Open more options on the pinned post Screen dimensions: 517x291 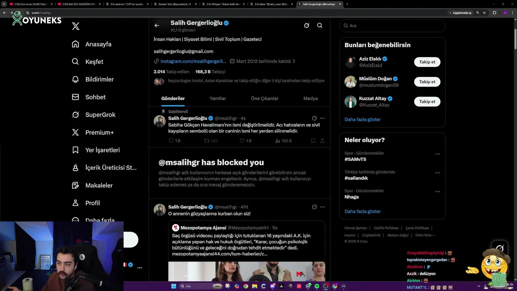(x=322, y=118)
